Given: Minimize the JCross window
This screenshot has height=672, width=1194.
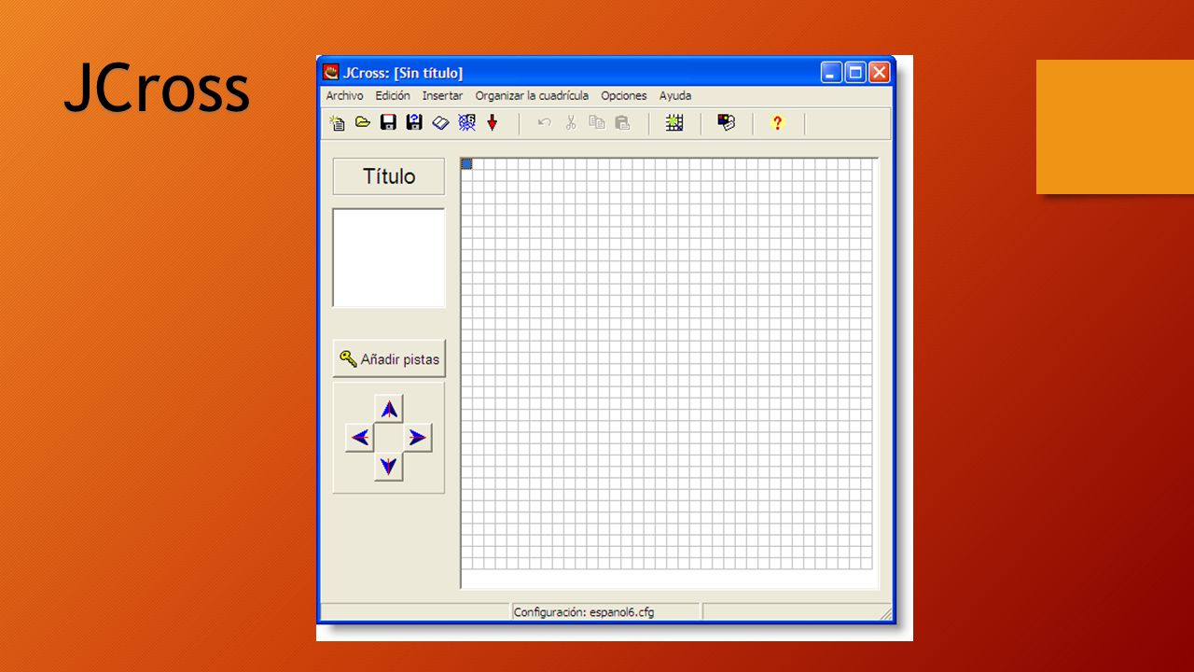Looking at the screenshot, I should [832, 73].
